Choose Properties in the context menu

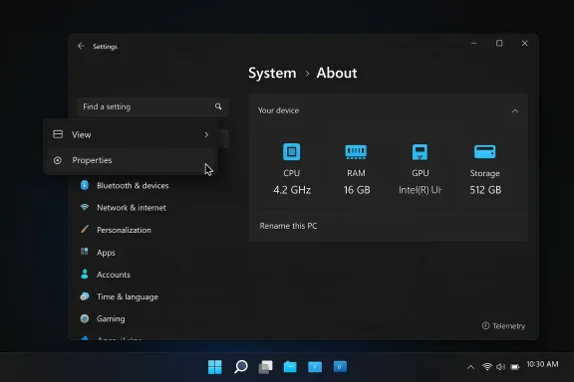[131, 160]
